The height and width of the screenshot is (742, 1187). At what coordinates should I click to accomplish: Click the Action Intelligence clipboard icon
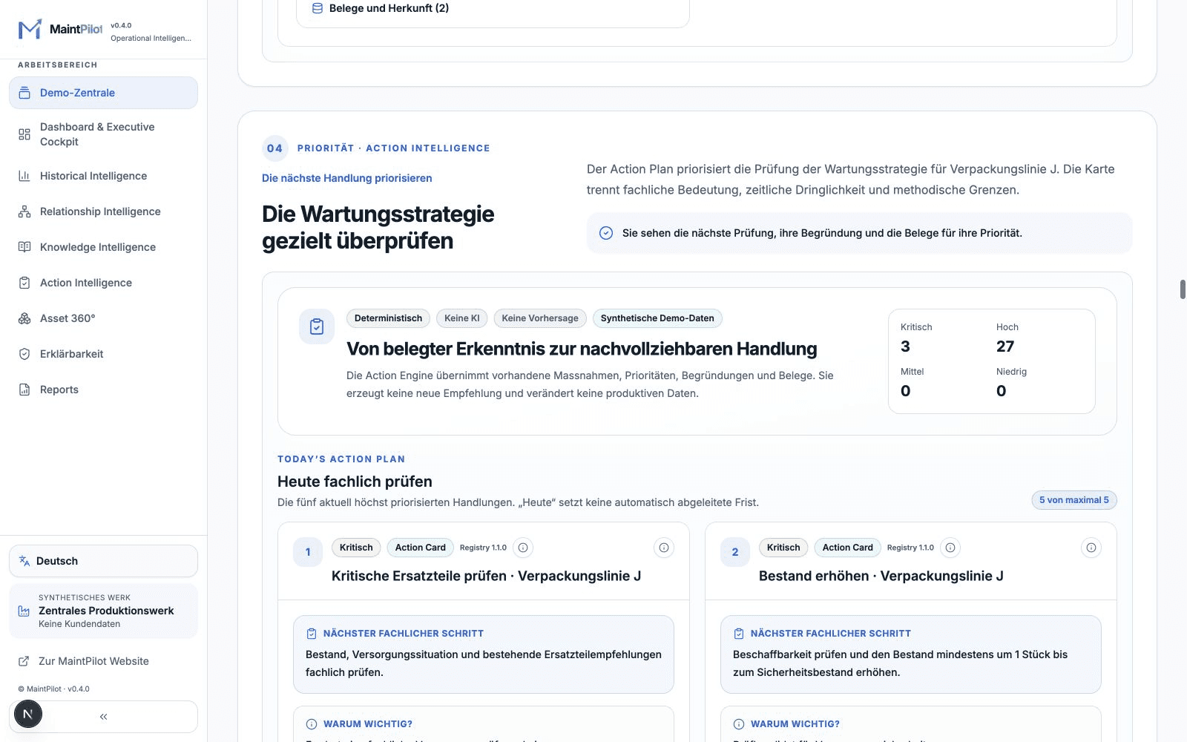(24, 283)
